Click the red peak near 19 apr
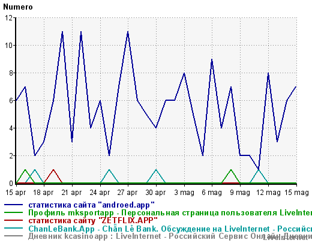 click(x=53, y=170)
